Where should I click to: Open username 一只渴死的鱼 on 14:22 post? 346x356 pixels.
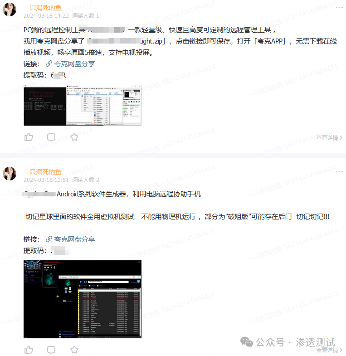(42, 8)
